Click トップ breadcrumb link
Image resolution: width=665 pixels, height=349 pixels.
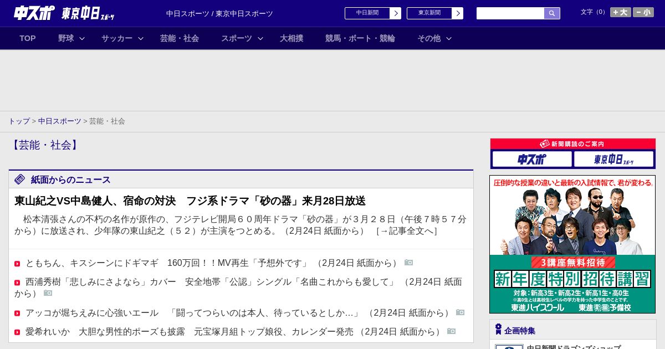19,121
